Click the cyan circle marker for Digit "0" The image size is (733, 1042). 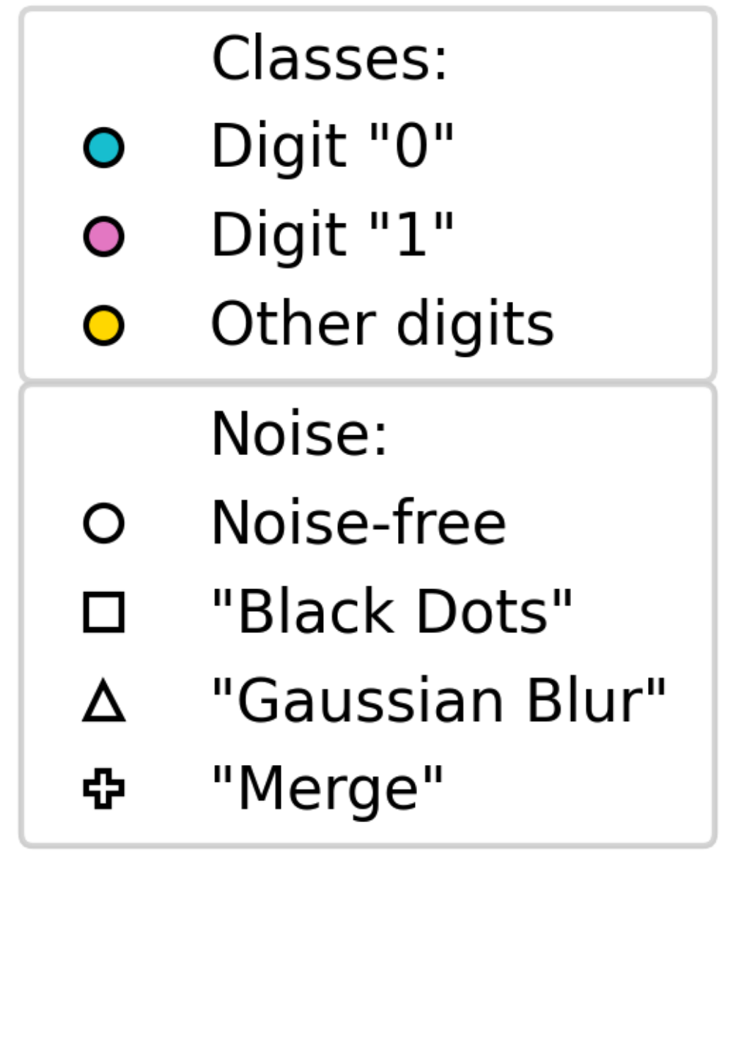tap(103, 147)
